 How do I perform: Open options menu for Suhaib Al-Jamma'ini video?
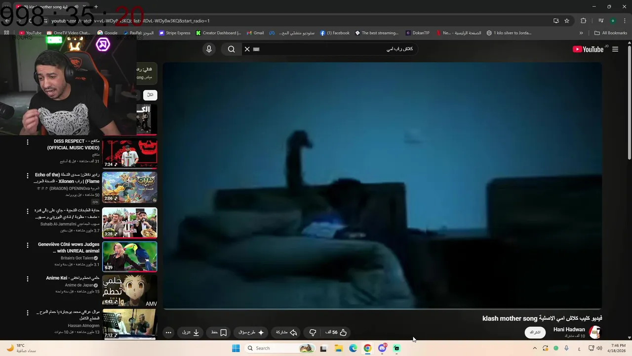click(28, 211)
